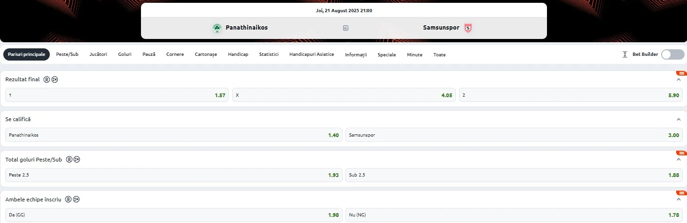Image resolution: width=687 pixels, height=223 pixels.
Task: Click the odds boost icon beside Total goluri Peste/Sub
Action: pos(69,160)
